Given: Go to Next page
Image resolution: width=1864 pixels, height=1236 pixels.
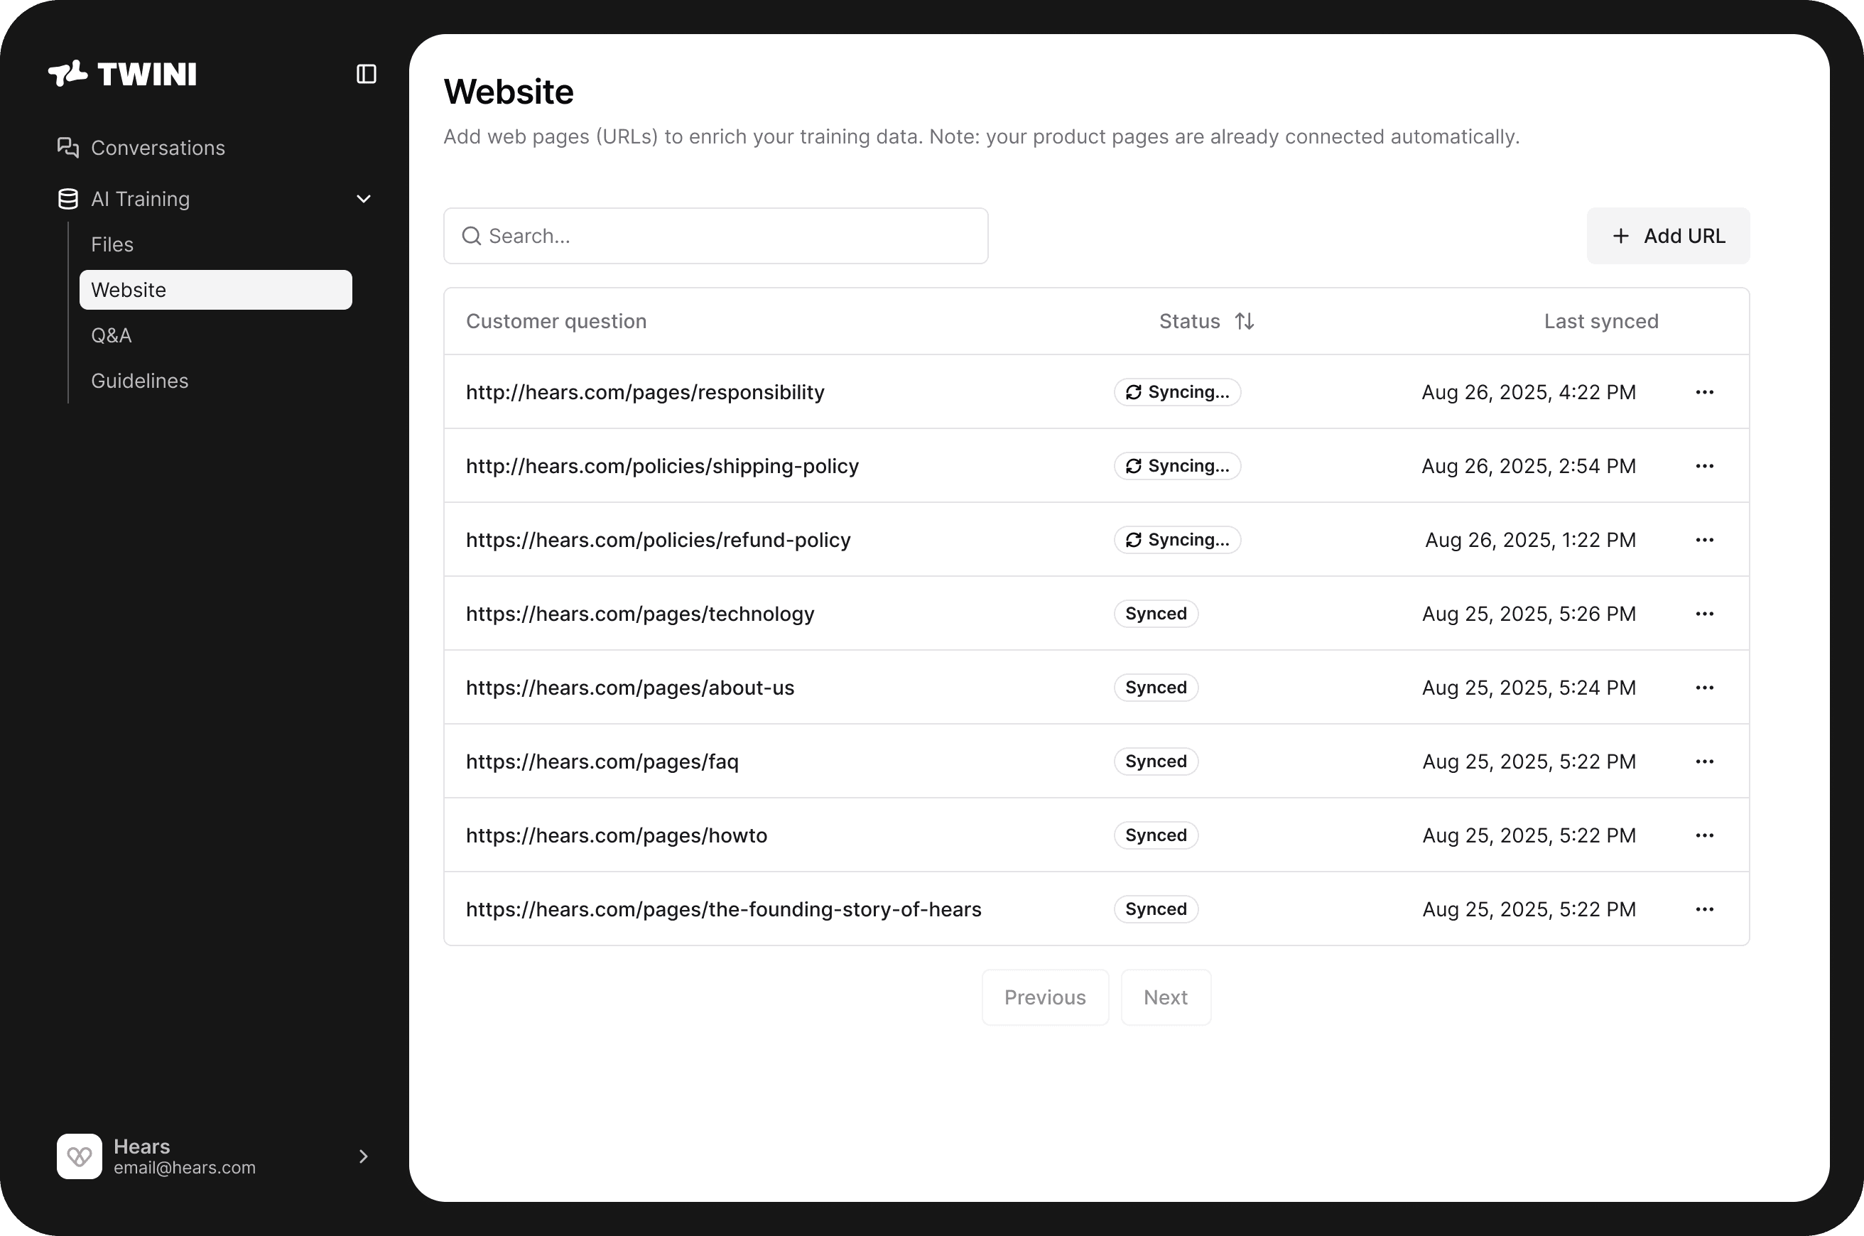Looking at the screenshot, I should coord(1166,997).
